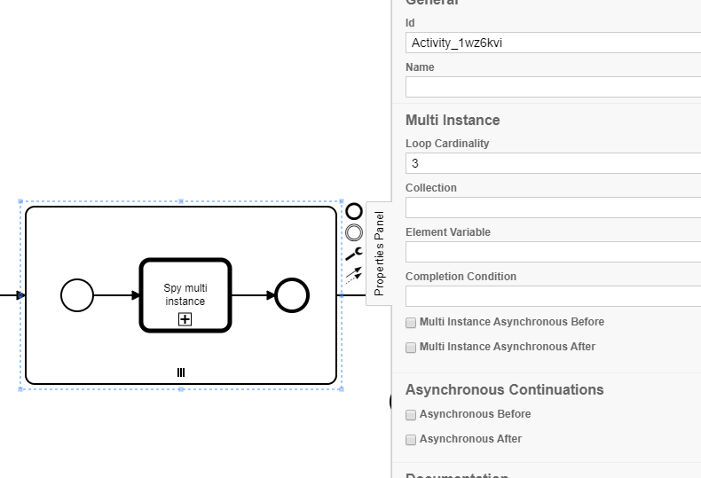
Task: Click the Asynchronous Continuations heading
Action: coord(504,389)
